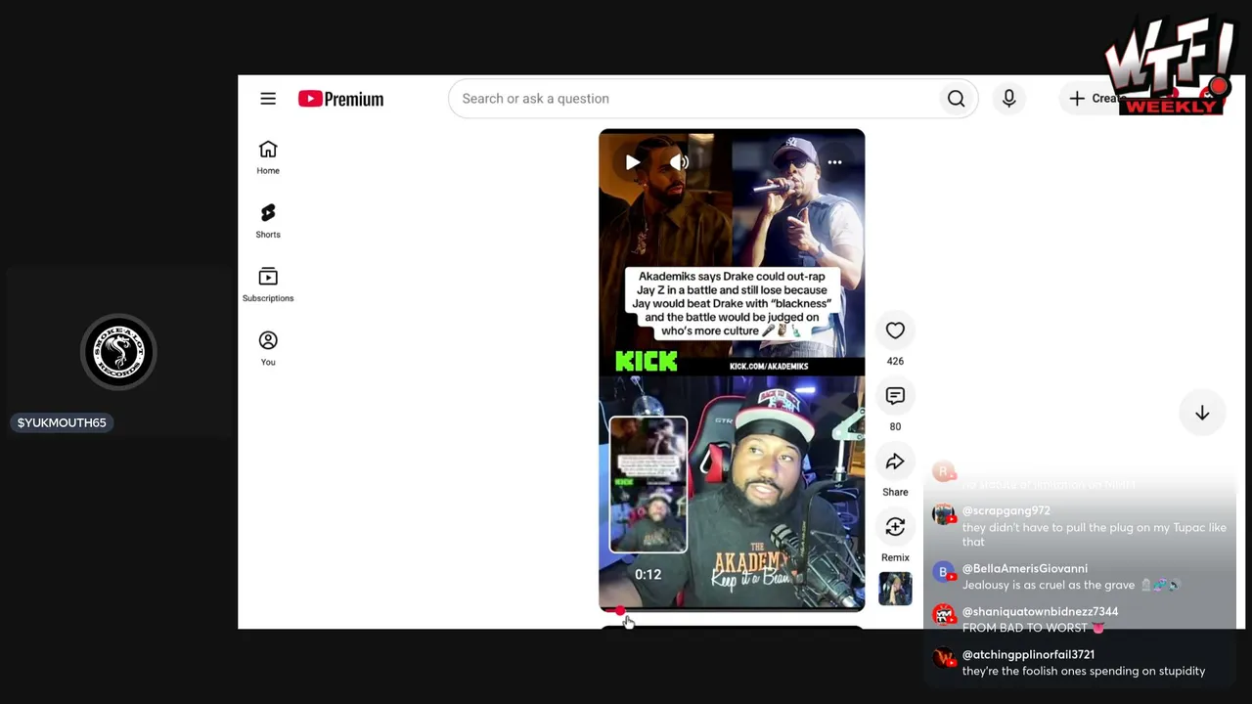Click the Short's red progress bar

click(x=732, y=610)
